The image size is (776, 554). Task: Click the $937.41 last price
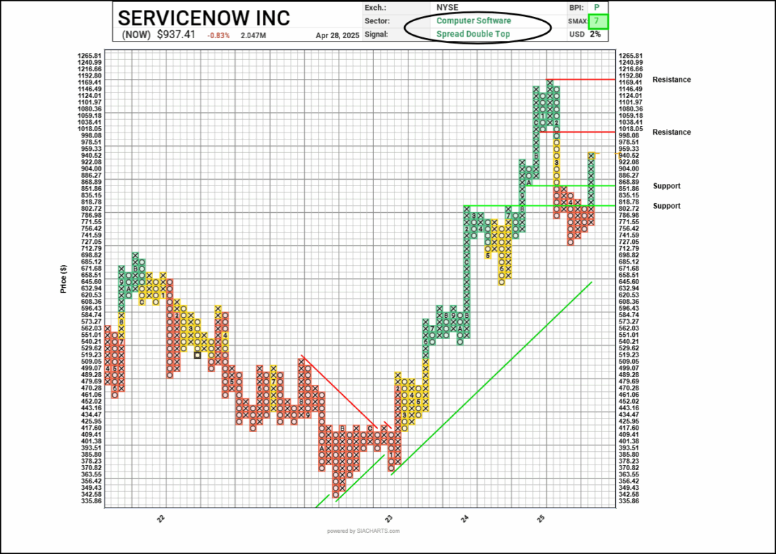click(x=176, y=35)
